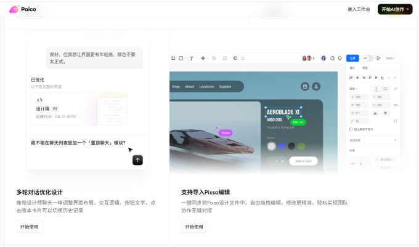Open the horizontal constraint dropdown
419x247 pixels.
coord(384,160)
